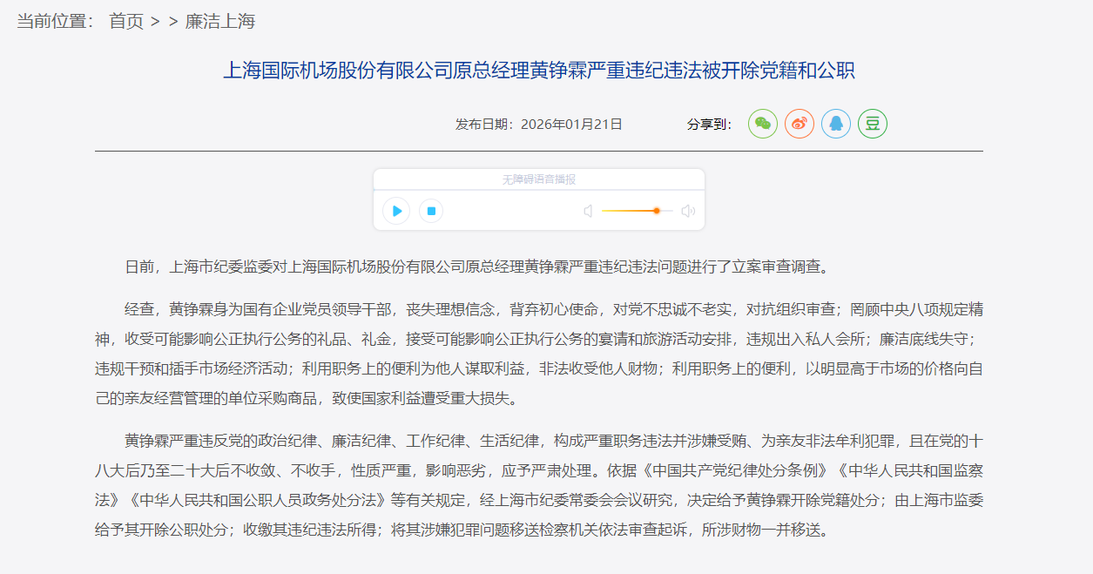1093x574 pixels.
Task: Click the right speaker icon to raise volume
Action: (688, 210)
